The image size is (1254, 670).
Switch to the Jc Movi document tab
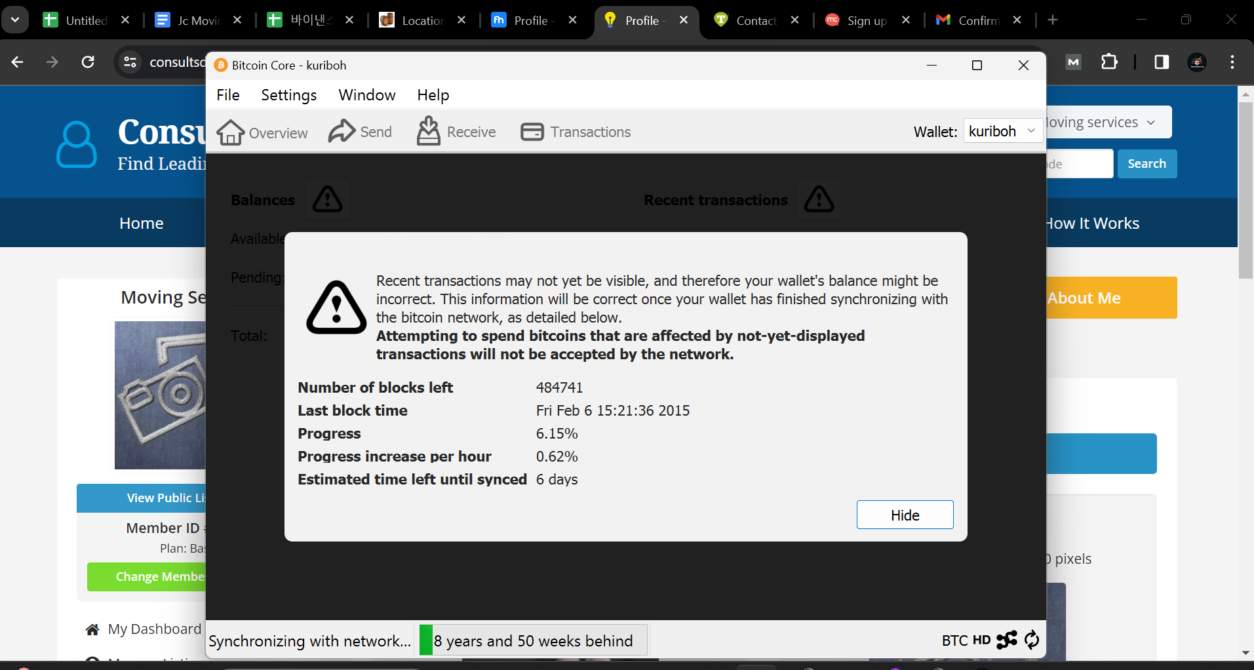[x=199, y=20]
